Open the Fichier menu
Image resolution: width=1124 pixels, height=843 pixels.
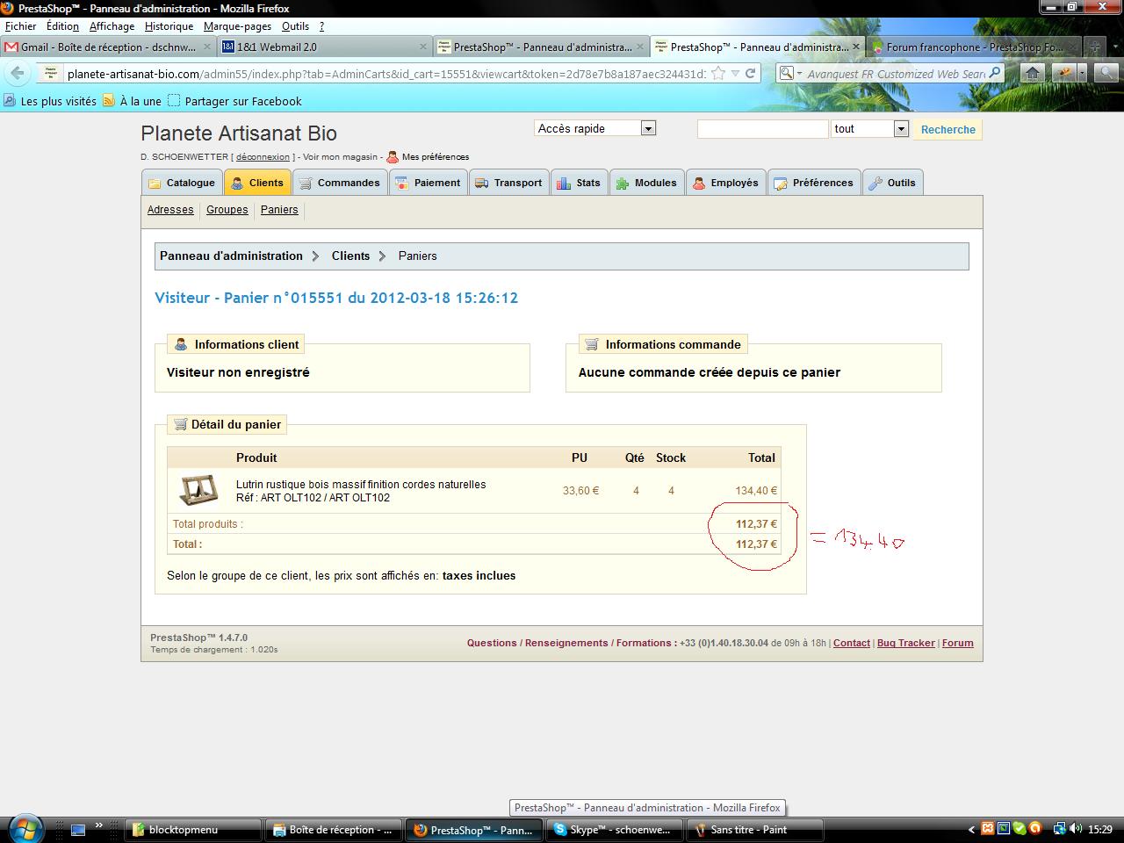pyautogui.click(x=20, y=26)
